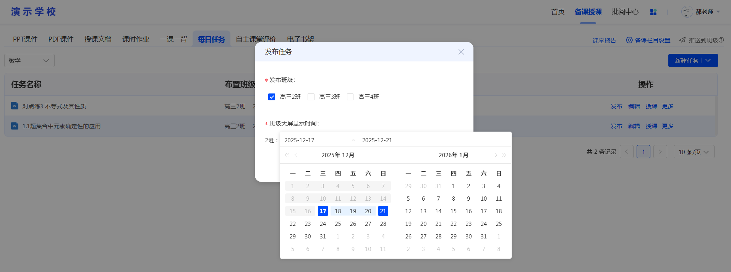This screenshot has width=731, height=272.
Task: Open the 数学 subject dropdown
Action: [29, 61]
